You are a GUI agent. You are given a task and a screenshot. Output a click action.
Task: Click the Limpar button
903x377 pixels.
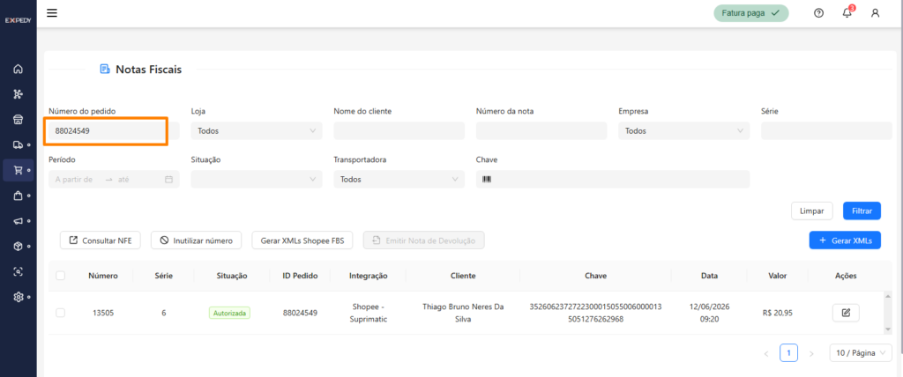tap(812, 211)
